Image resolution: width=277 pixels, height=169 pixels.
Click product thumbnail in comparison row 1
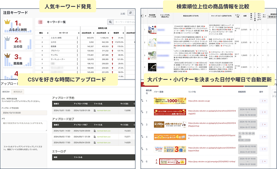click(152, 30)
